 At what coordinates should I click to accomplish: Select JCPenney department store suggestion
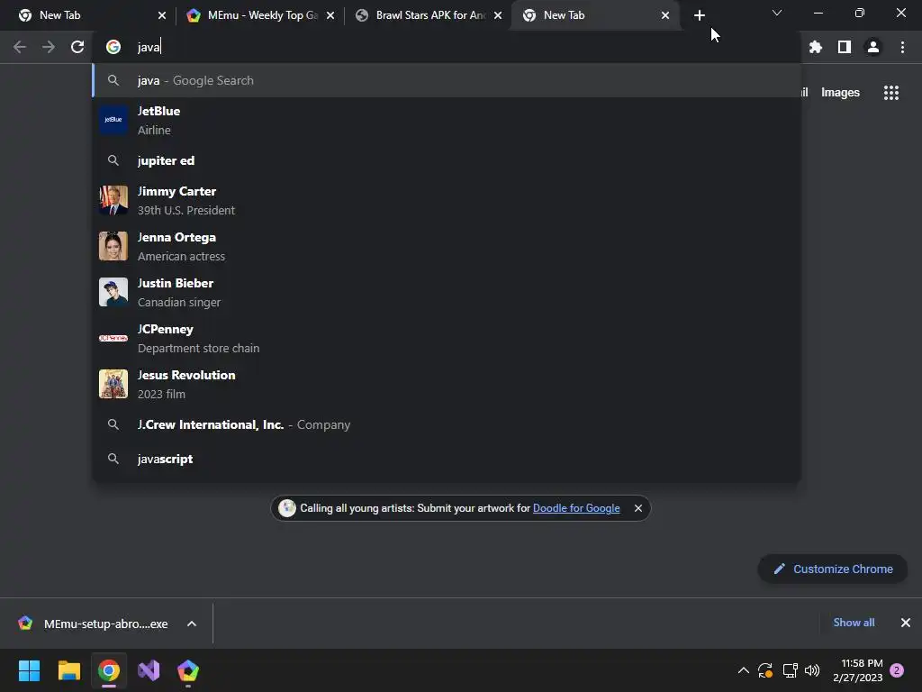tap(447, 339)
